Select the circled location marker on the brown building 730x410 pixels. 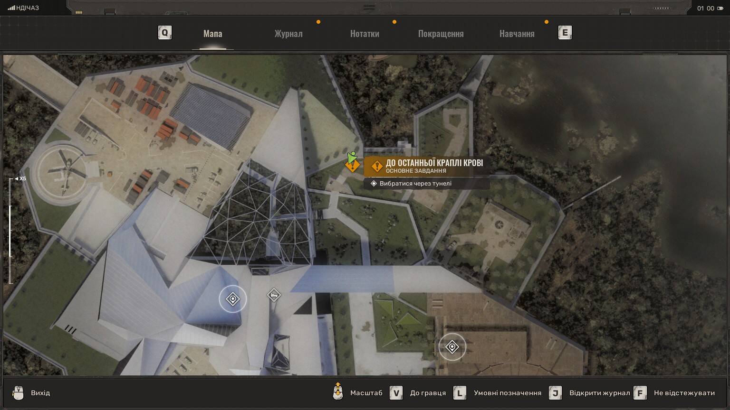pos(452,347)
